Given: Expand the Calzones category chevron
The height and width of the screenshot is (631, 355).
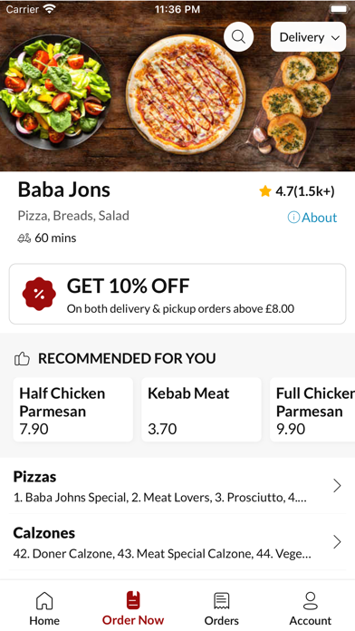Looking at the screenshot, I should click(x=337, y=542).
